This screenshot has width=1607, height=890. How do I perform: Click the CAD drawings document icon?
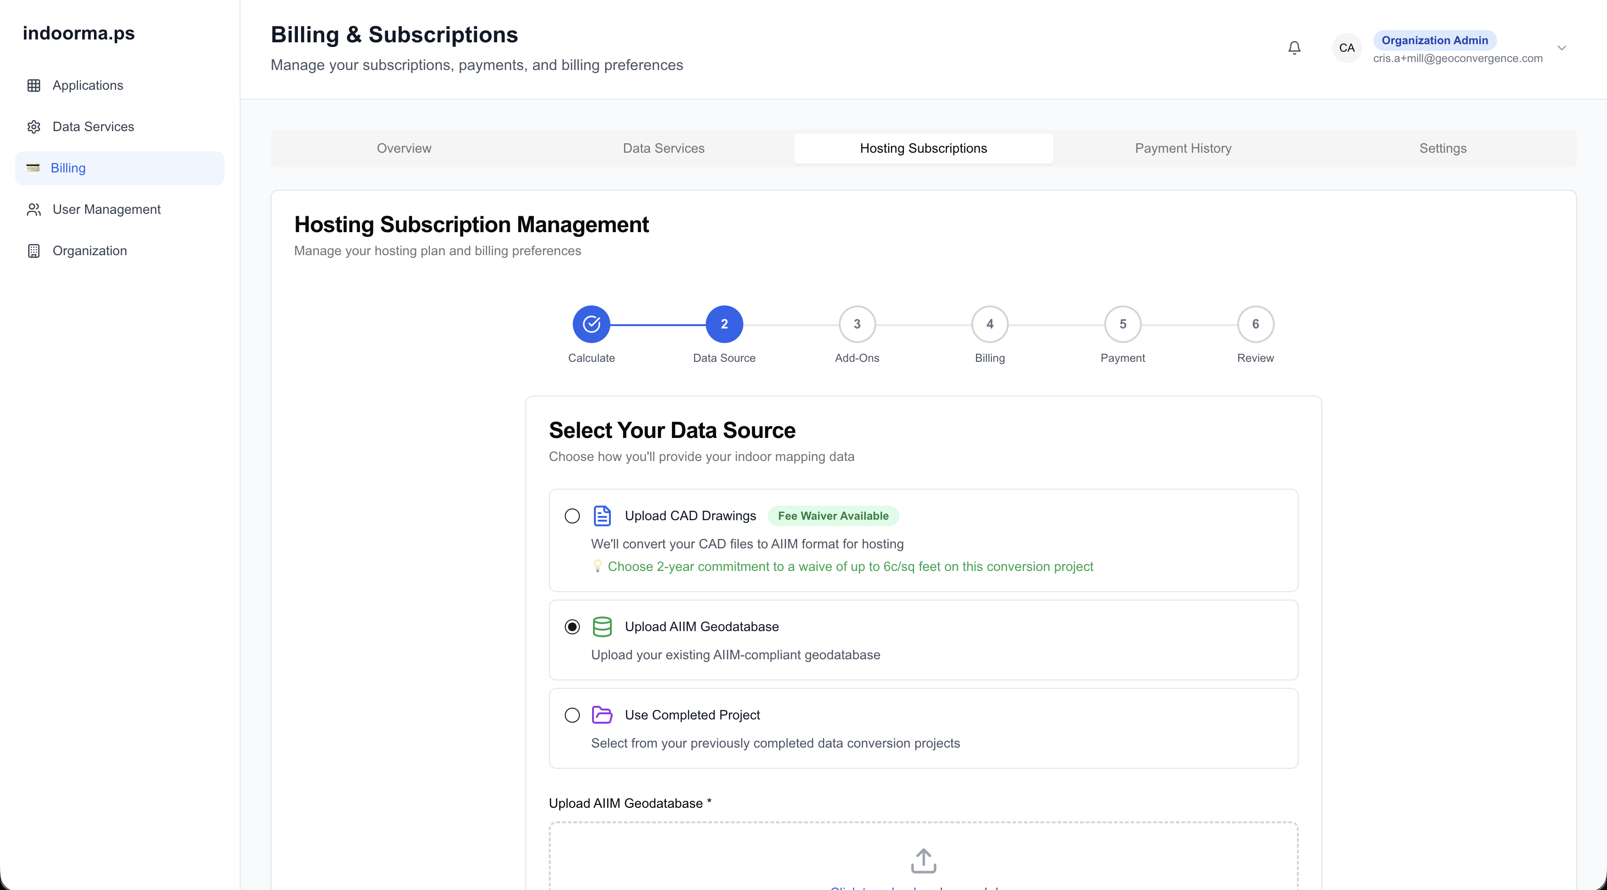click(x=602, y=516)
